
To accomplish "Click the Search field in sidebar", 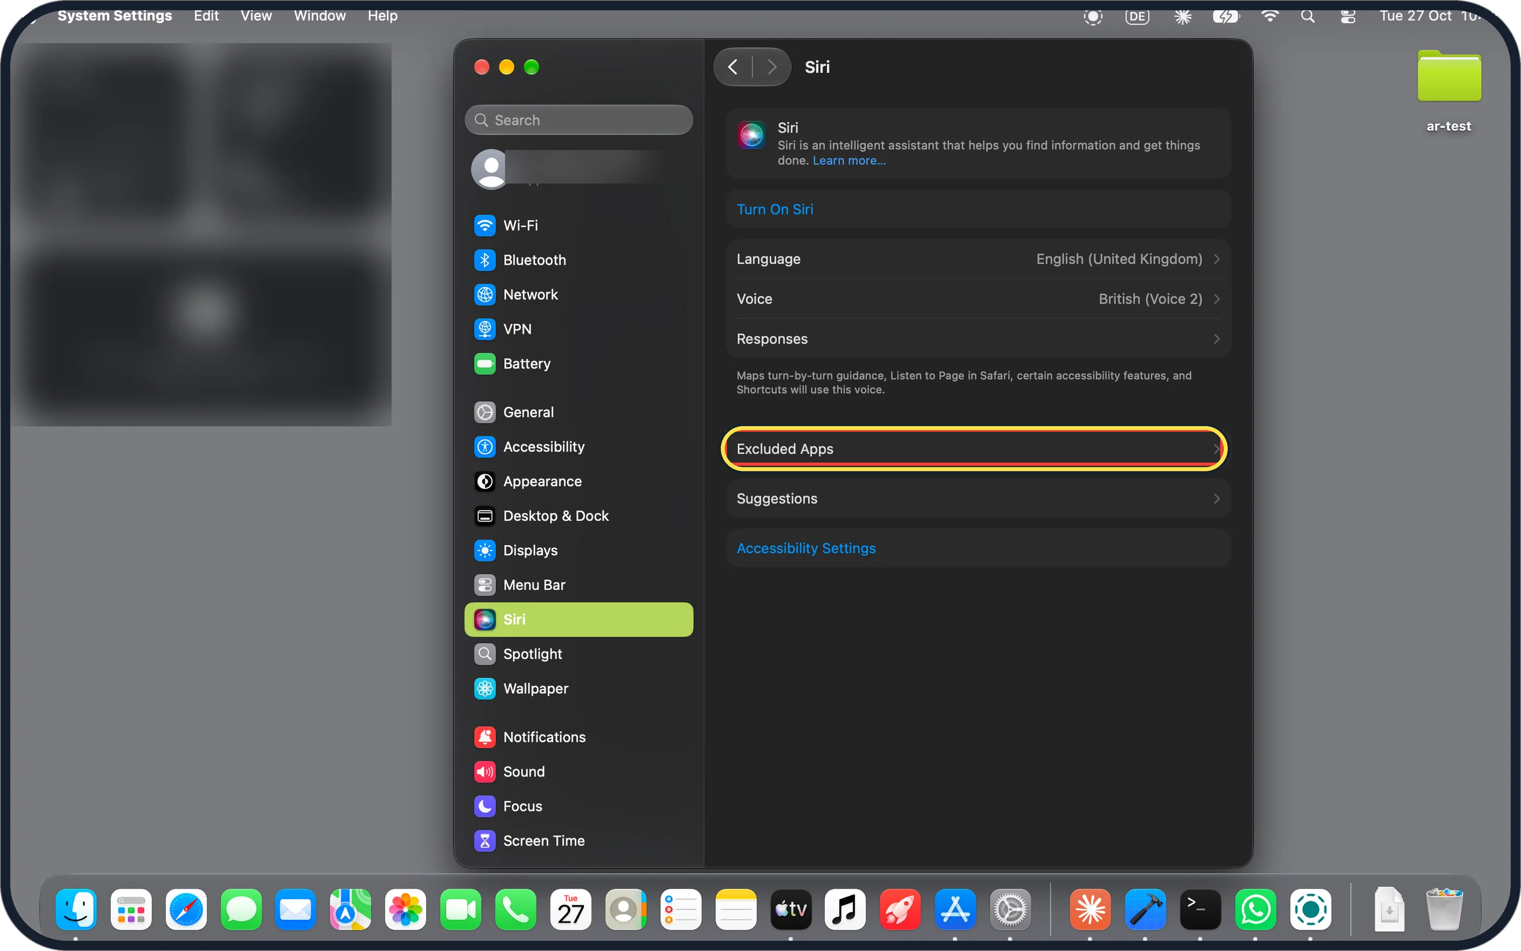I will [578, 120].
